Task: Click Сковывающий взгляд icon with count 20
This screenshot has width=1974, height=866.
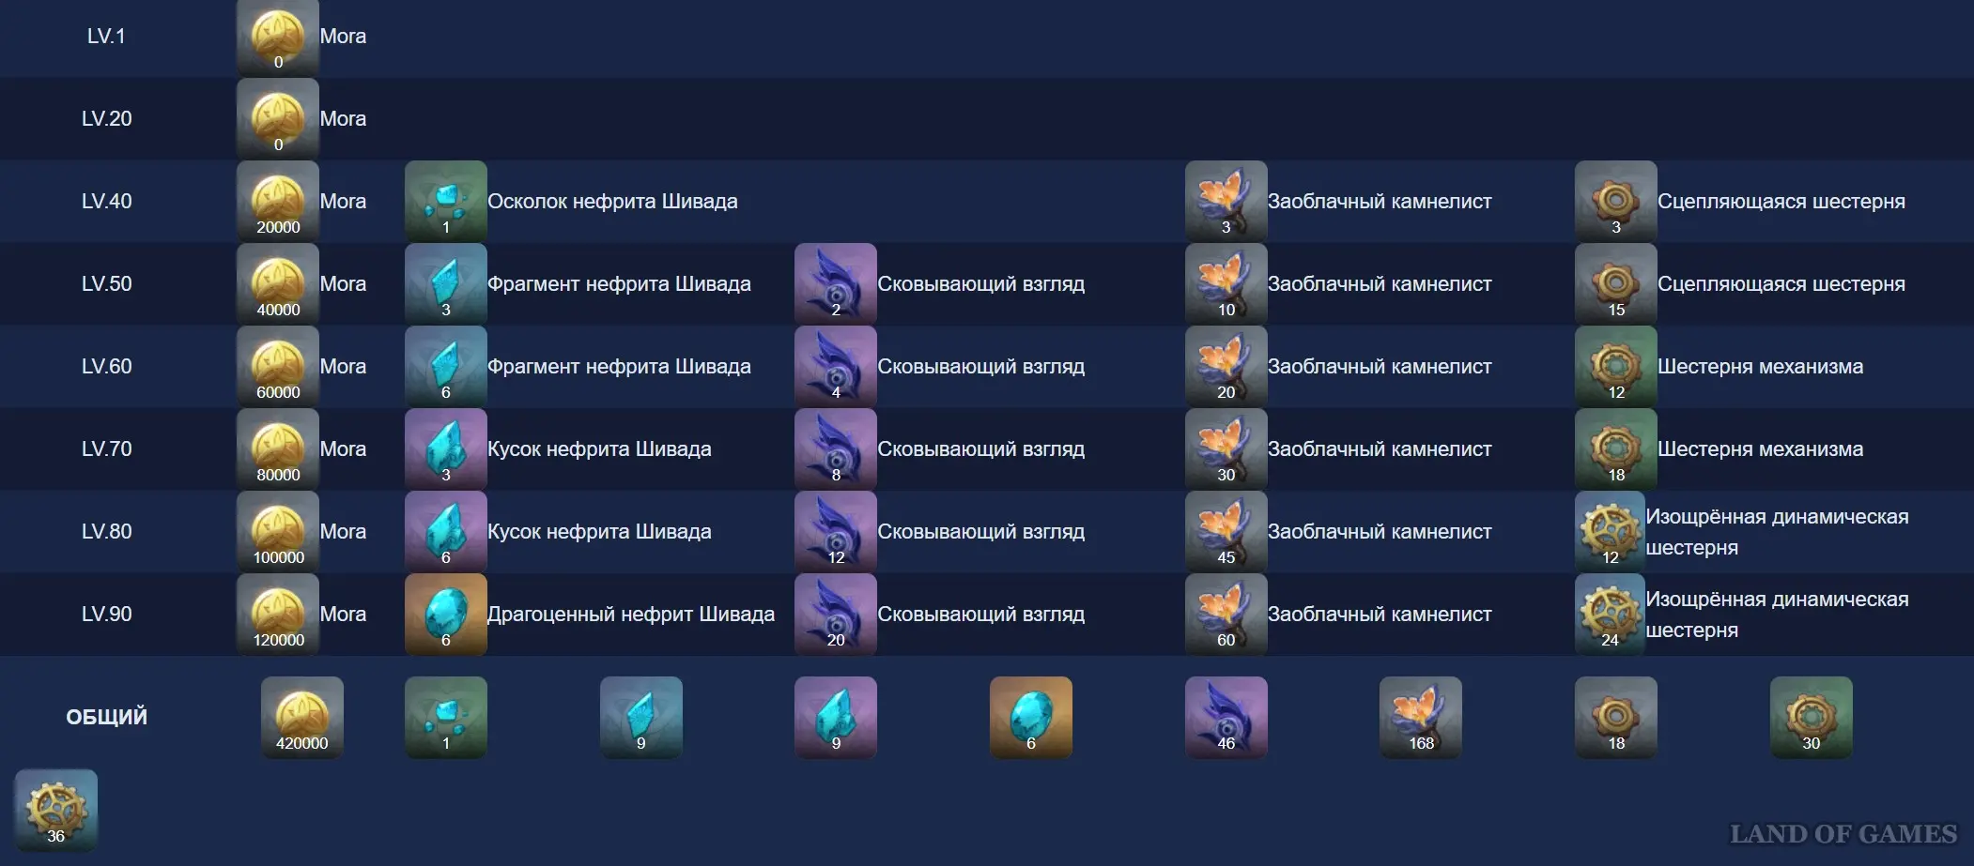Action: click(836, 614)
